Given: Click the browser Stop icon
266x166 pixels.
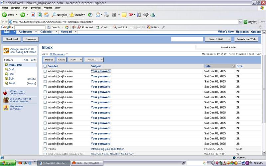Looking at the screenshot, I should 33,15.
